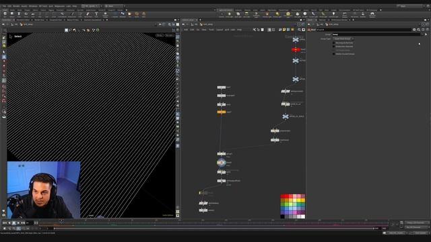The width and height of the screenshot is (431, 242).
Task: Open the Group Type dropdown
Action: (x=343, y=39)
